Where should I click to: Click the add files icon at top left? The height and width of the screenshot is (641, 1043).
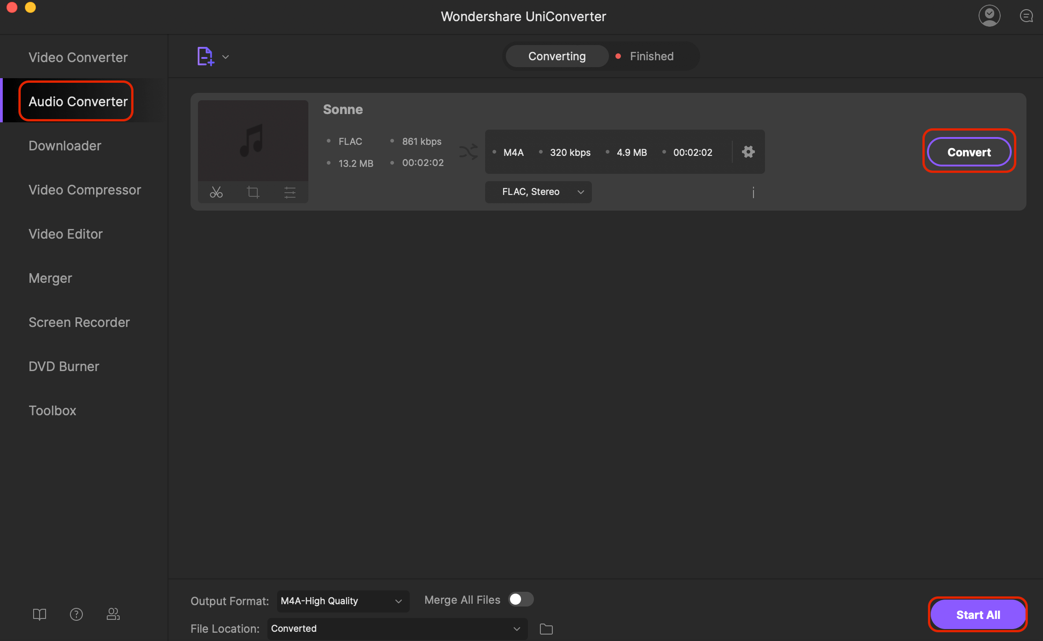(x=205, y=56)
